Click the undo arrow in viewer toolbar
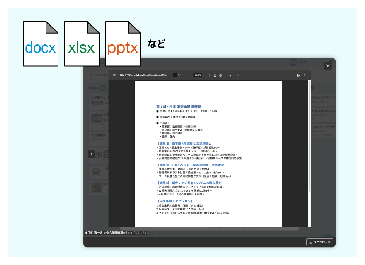This screenshot has width=365, height=265. [x=238, y=75]
